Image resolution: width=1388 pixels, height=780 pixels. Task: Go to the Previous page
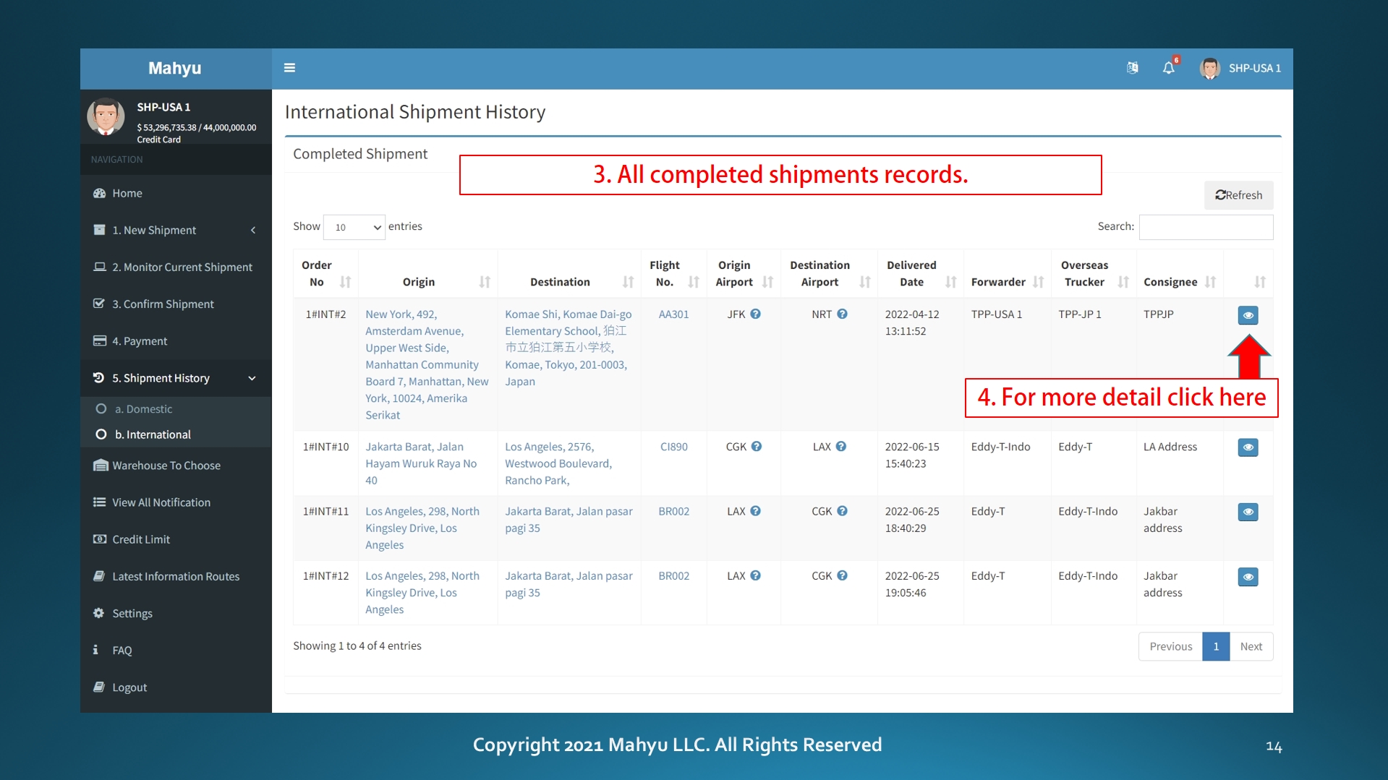tap(1170, 646)
